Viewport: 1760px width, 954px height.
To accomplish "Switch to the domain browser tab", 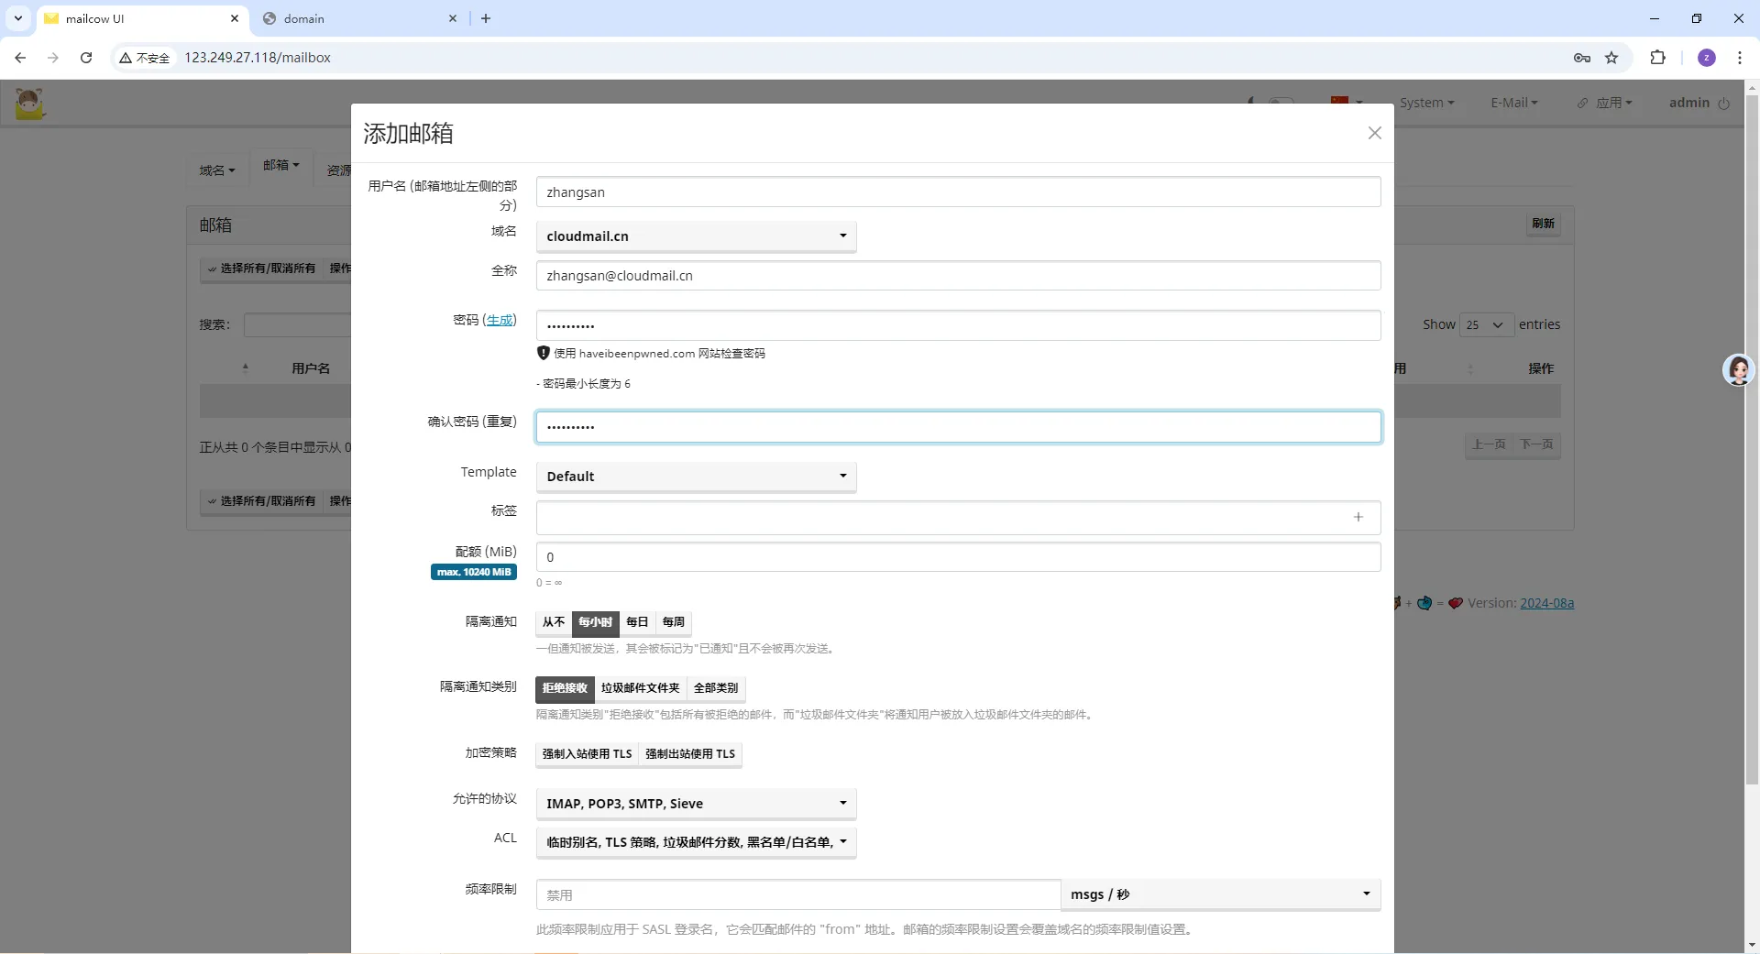I will [359, 18].
